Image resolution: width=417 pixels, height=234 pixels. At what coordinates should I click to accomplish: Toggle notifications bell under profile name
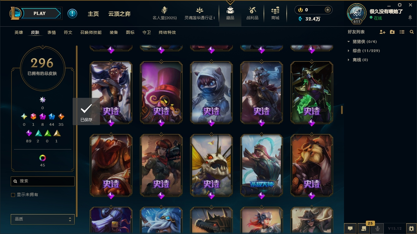click(x=410, y=18)
